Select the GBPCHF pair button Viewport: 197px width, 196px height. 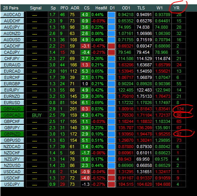12,121
